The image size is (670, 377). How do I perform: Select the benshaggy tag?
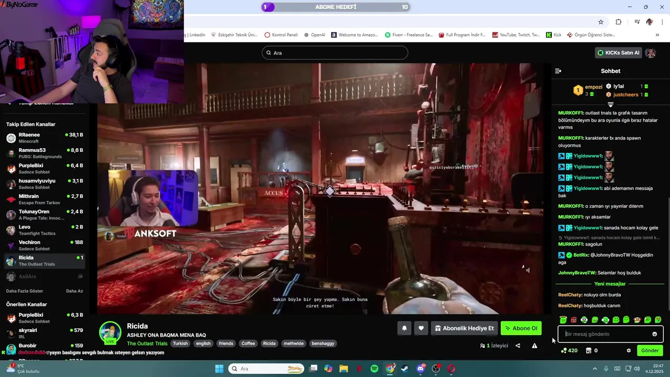(322, 343)
